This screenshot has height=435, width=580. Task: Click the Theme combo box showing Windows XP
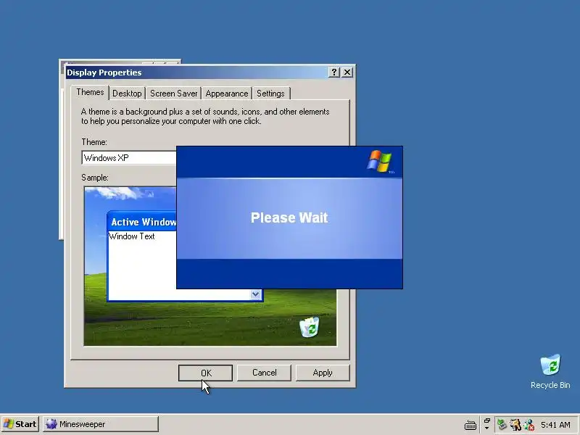point(129,158)
